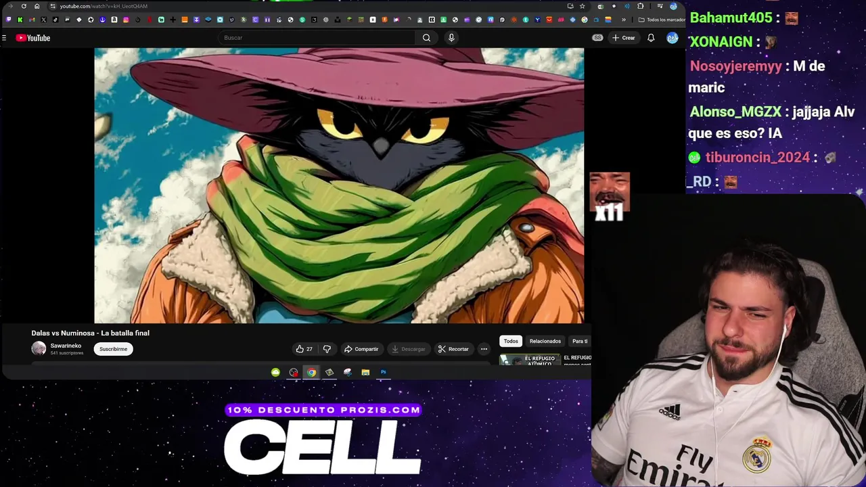This screenshot has width=866, height=487.
Task: Dislike the video with thumbs down
Action: [327, 349]
